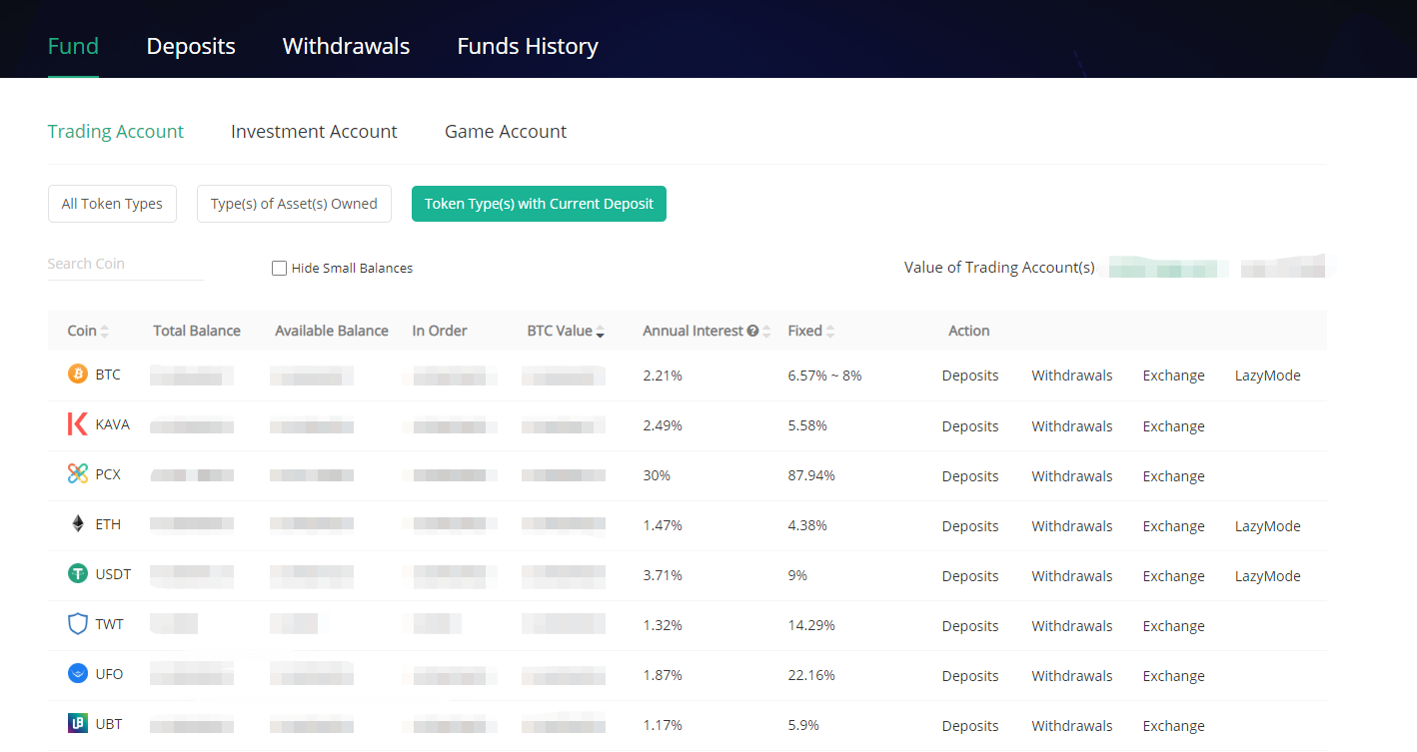This screenshot has height=752, width=1417.
Task: Click LazyMode in the BTC row
Action: point(1267,376)
